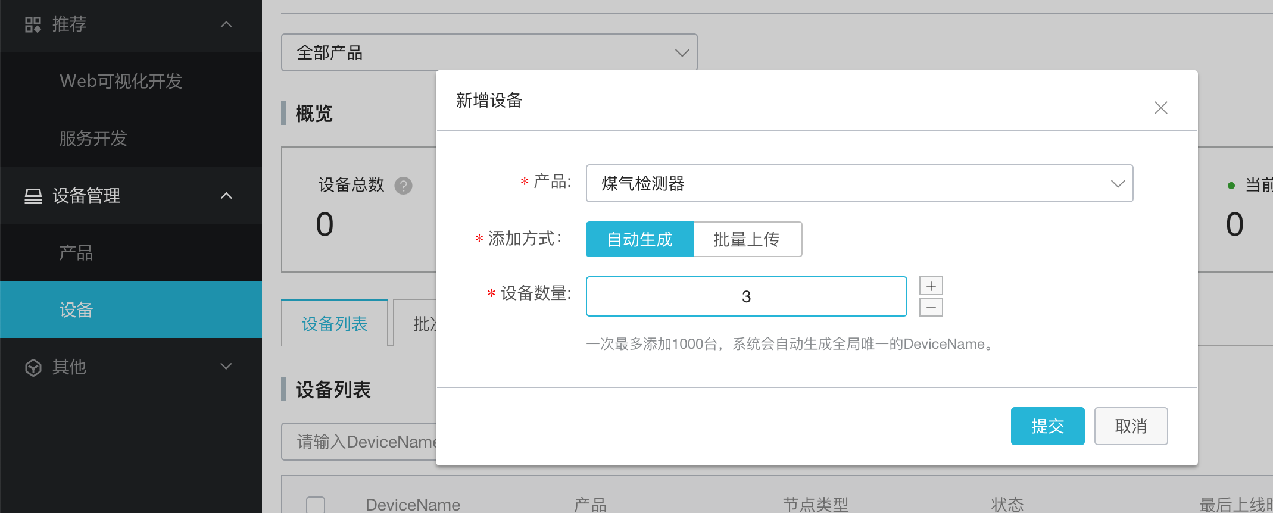Select the 批量上传 add method

point(747,239)
